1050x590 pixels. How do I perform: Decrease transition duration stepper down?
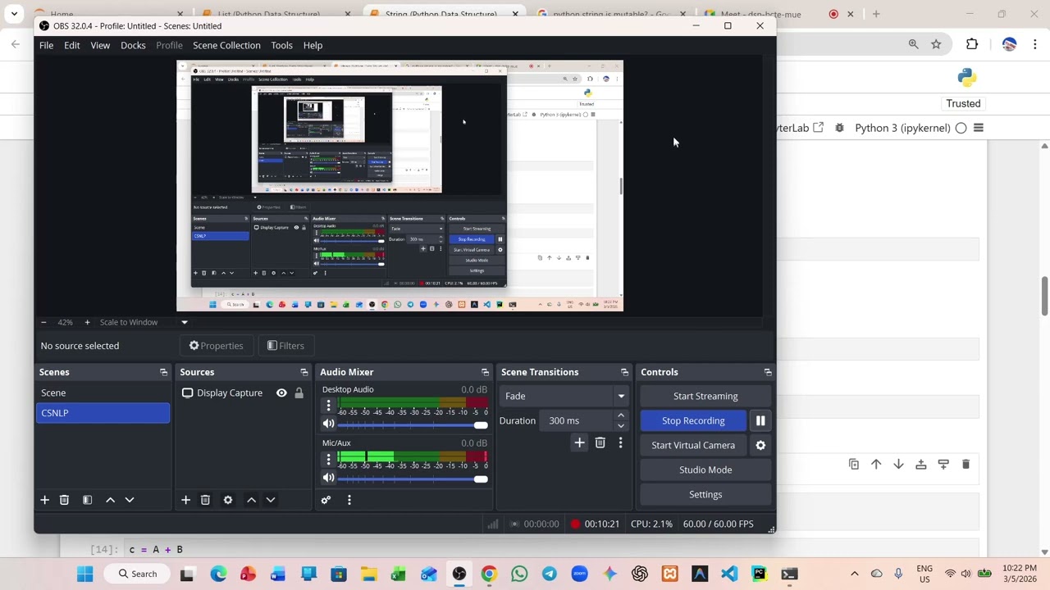621,426
